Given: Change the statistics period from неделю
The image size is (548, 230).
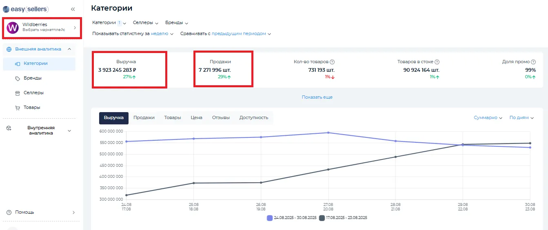Looking at the screenshot, I should pos(162,34).
